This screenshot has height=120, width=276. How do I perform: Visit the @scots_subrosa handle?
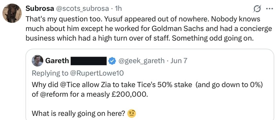point(83,9)
